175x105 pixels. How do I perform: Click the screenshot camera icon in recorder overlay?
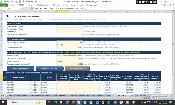pos(140,2)
